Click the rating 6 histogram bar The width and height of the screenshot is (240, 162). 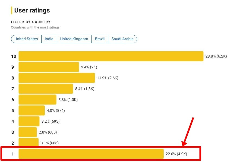tap(37, 100)
